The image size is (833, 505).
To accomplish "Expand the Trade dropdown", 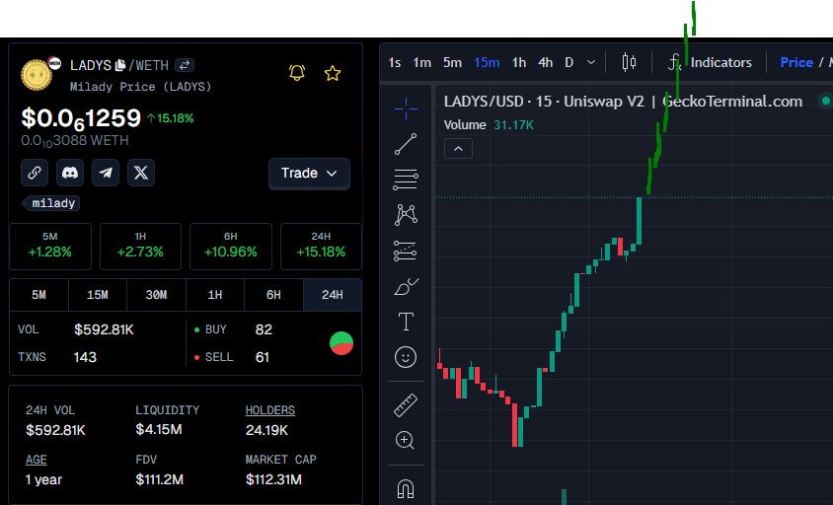I will [309, 174].
